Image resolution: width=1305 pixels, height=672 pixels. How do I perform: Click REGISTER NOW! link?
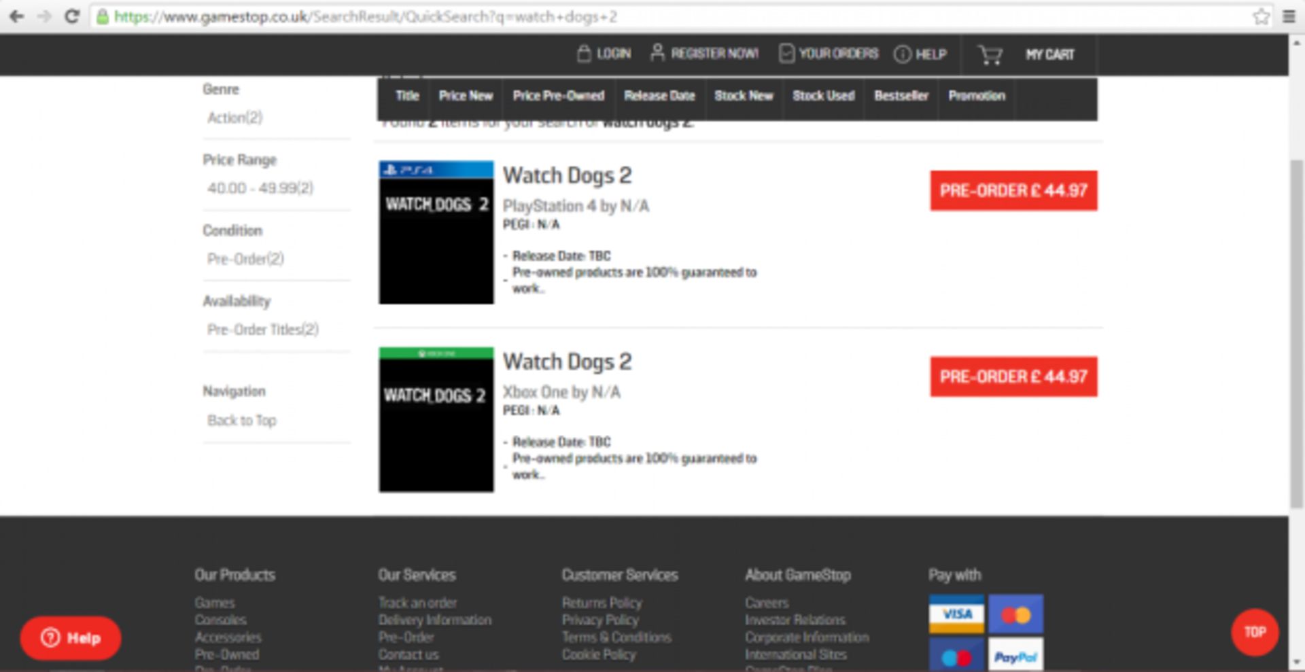(715, 54)
